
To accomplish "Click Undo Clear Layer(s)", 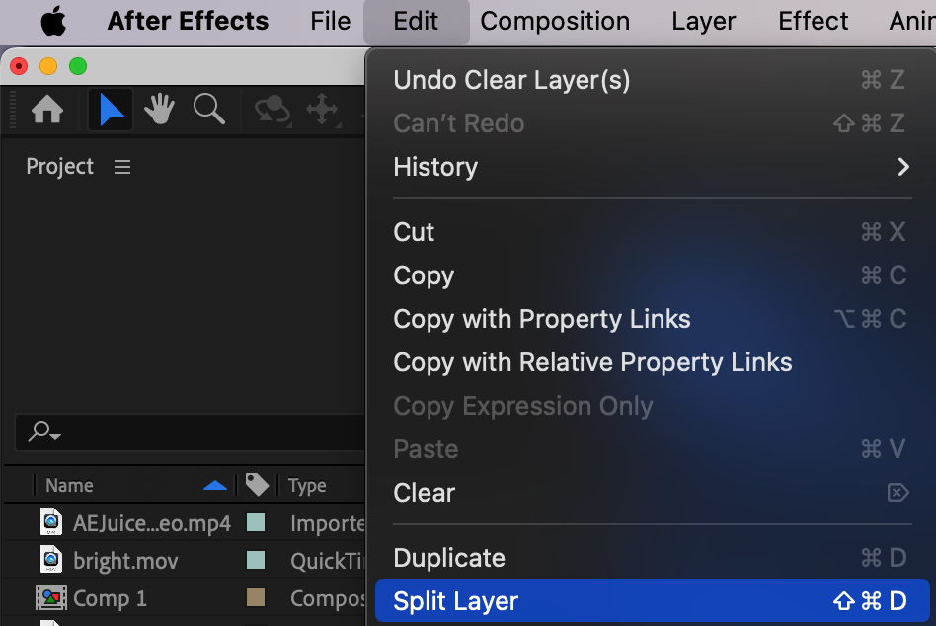I will coord(511,80).
